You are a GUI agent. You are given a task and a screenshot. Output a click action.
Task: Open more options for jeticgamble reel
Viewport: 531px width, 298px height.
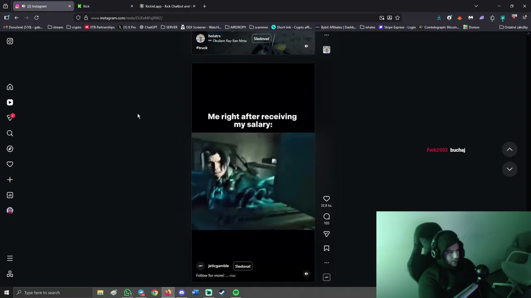coord(326,262)
